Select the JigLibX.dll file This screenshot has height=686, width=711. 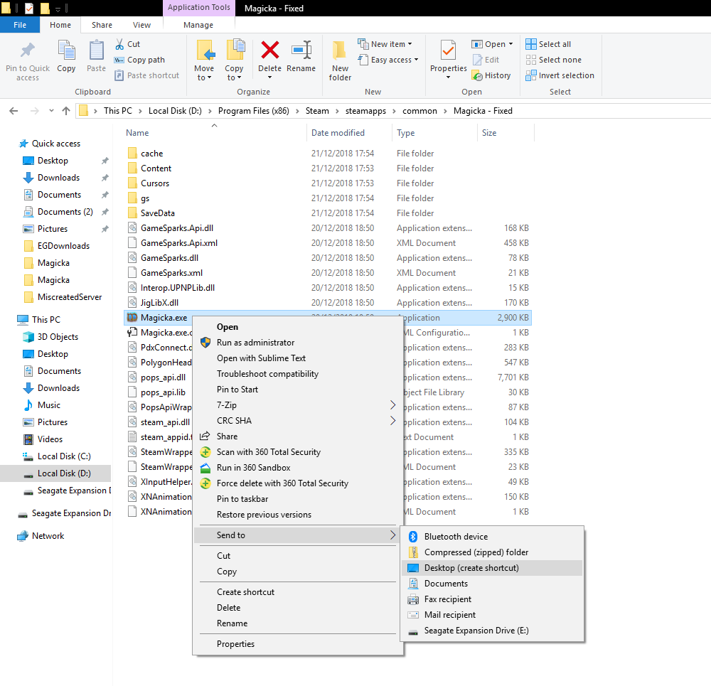pyautogui.click(x=159, y=302)
